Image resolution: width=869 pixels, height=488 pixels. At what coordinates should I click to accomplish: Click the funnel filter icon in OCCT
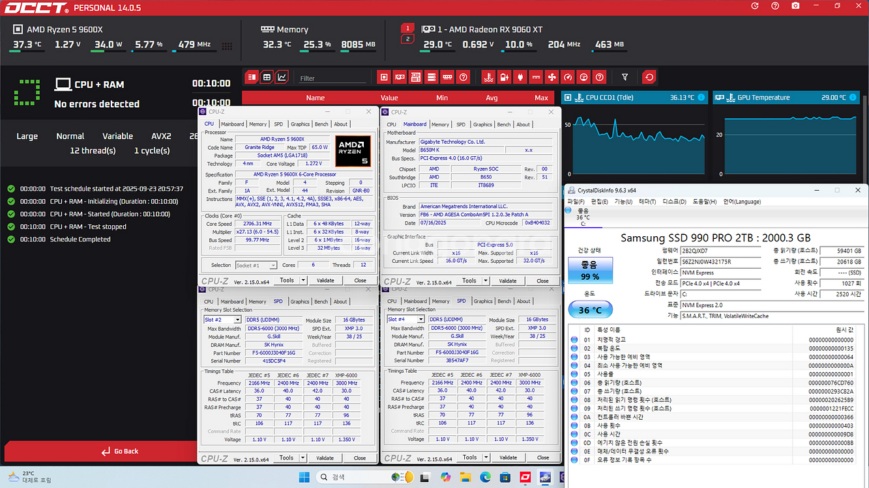(x=625, y=77)
